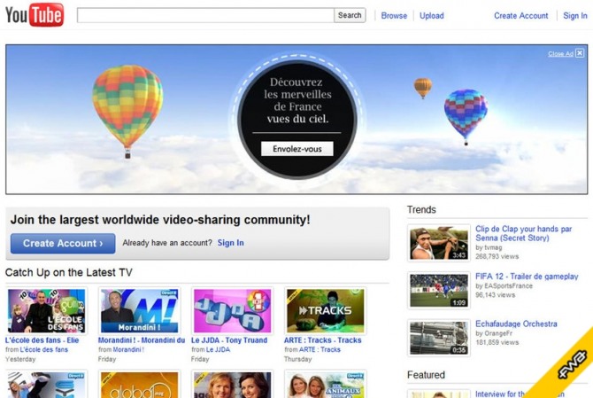Click inside the search input field

pyautogui.click(x=205, y=15)
